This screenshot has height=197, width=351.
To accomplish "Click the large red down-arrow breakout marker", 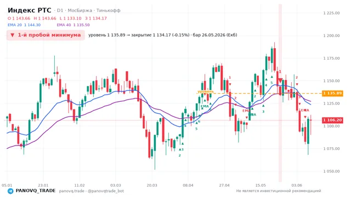I will [x=280, y=80].
